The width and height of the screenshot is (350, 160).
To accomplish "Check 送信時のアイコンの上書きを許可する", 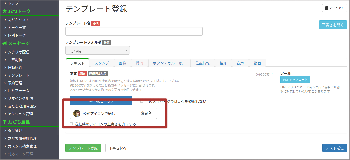I will (71, 124).
